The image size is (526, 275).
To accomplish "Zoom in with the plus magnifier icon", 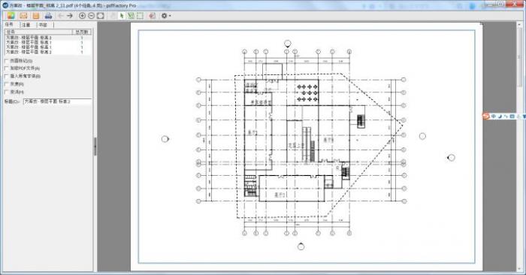I will 82,16.
